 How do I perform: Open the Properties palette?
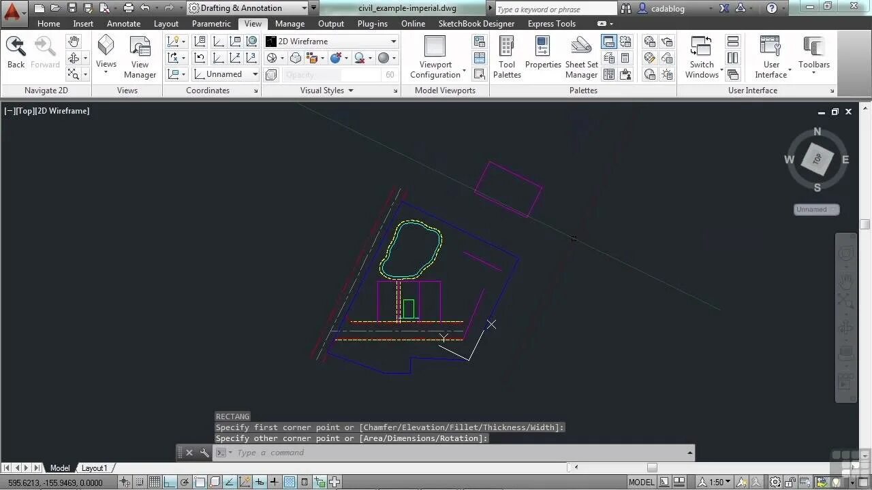tap(543, 53)
